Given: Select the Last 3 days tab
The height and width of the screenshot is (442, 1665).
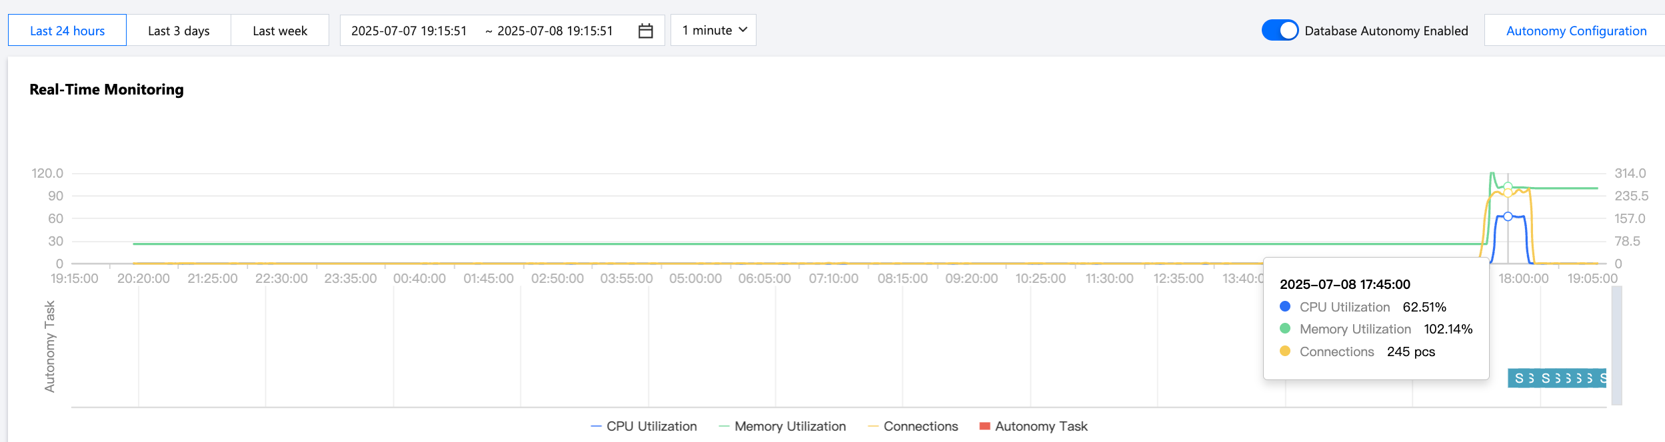Looking at the screenshot, I should pyautogui.click(x=179, y=30).
